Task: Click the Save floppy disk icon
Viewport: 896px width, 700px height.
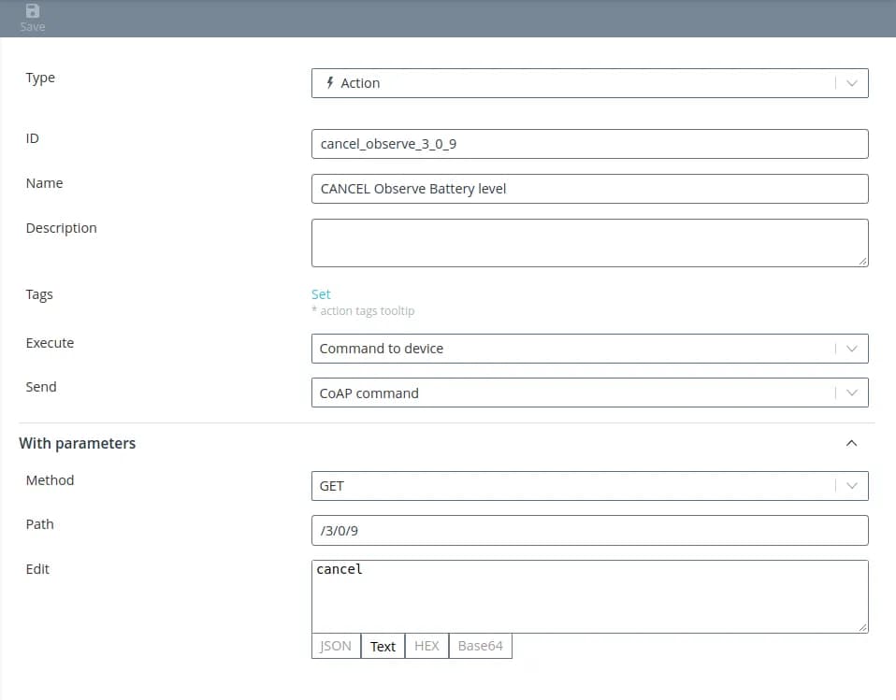Action: (x=33, y=11)
